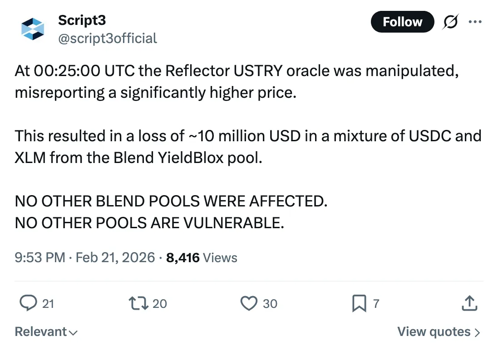
Task: Like the post with the heart icon
Action: pos(248,303)
